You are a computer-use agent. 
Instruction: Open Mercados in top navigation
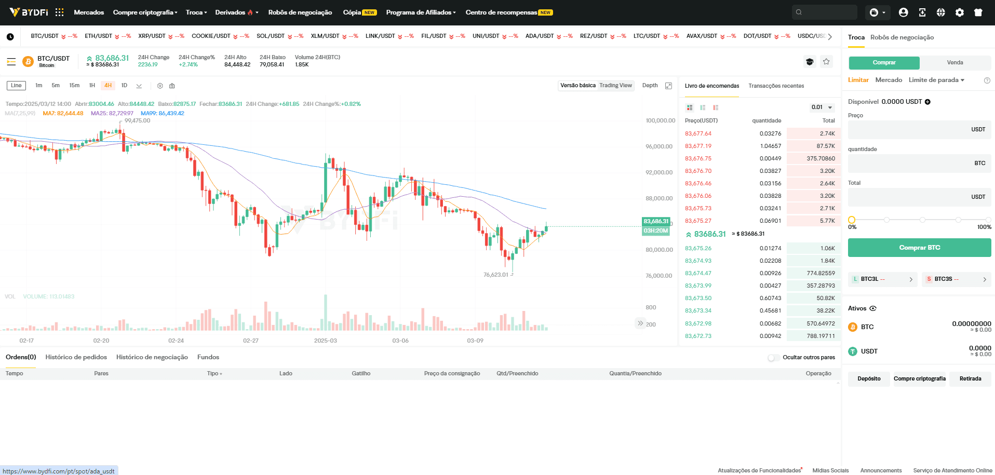89,12
